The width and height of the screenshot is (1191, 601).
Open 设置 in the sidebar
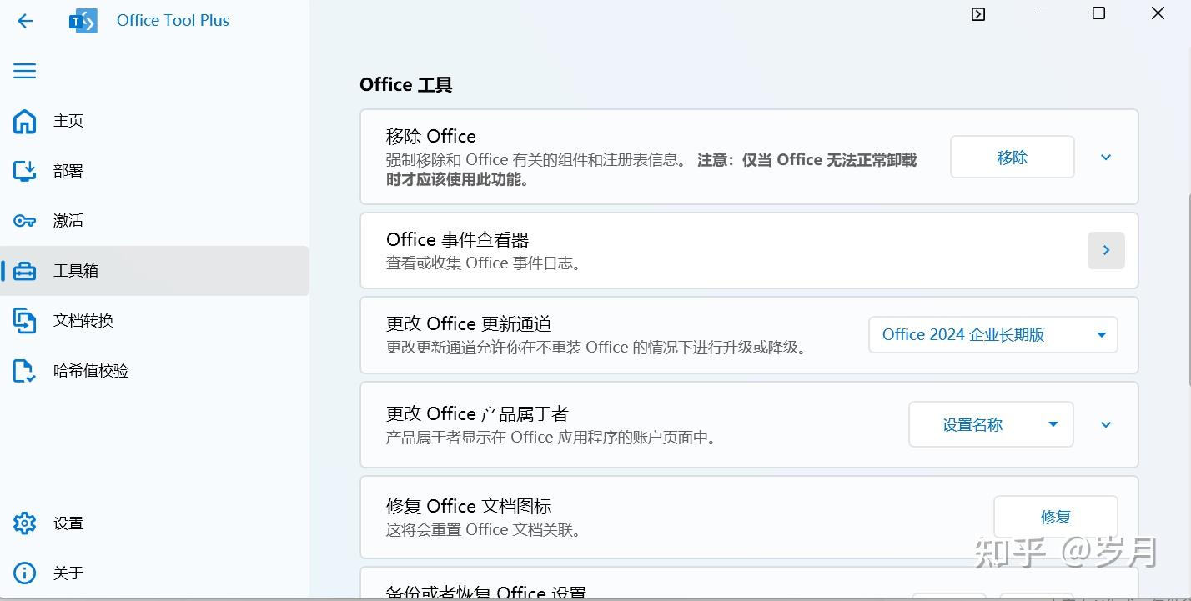(x=154, y=523)
